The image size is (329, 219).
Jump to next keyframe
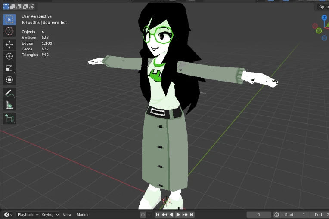tap(185, 215)
